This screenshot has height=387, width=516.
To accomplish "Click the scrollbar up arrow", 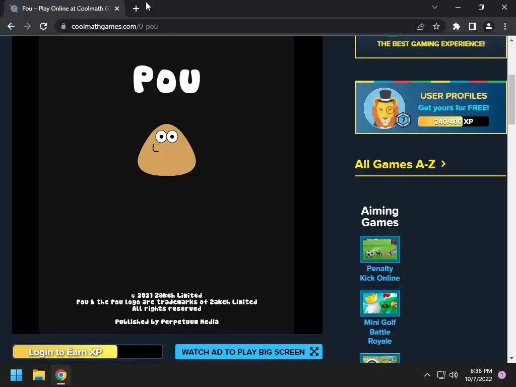I will click(x=511, y=40).
